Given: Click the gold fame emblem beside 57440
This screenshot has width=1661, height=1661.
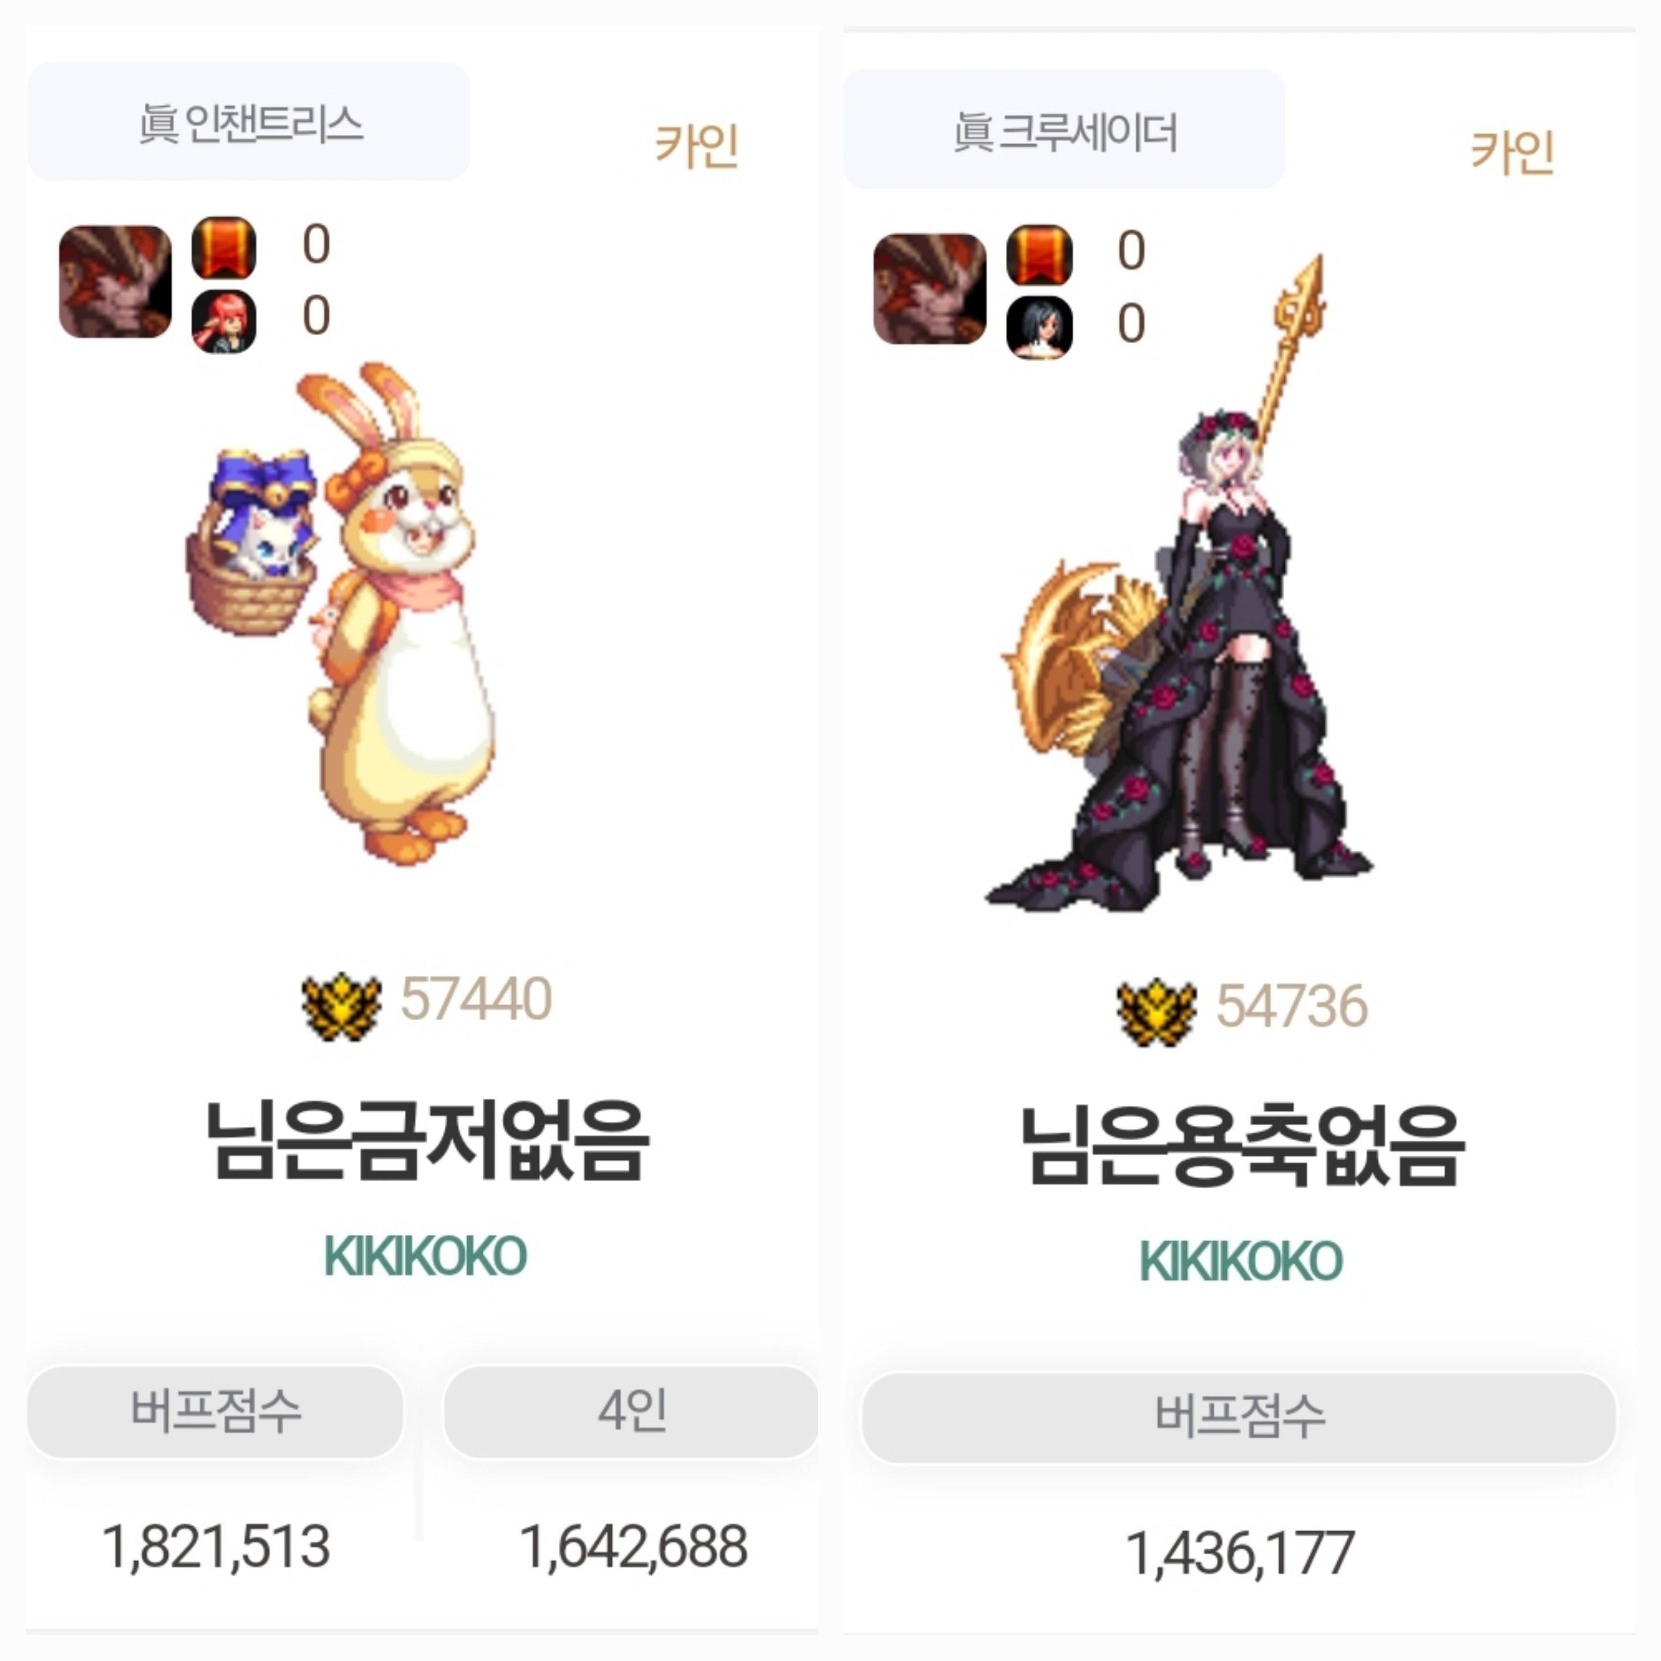Looking at the screenshot, I should (x=341, y=1006).
